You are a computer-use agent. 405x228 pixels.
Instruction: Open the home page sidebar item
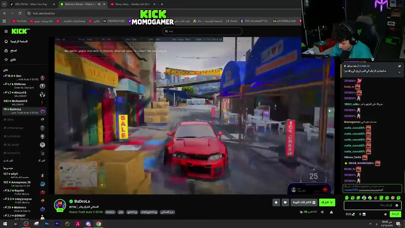pyautogui.click(x=16, y=41)
